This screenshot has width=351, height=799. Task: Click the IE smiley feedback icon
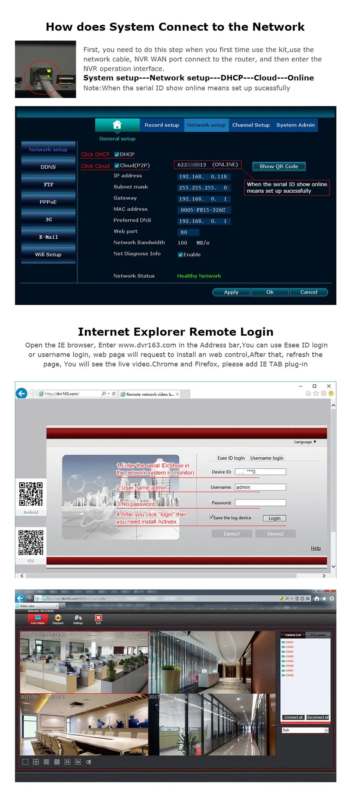click(x=331, y=393)
